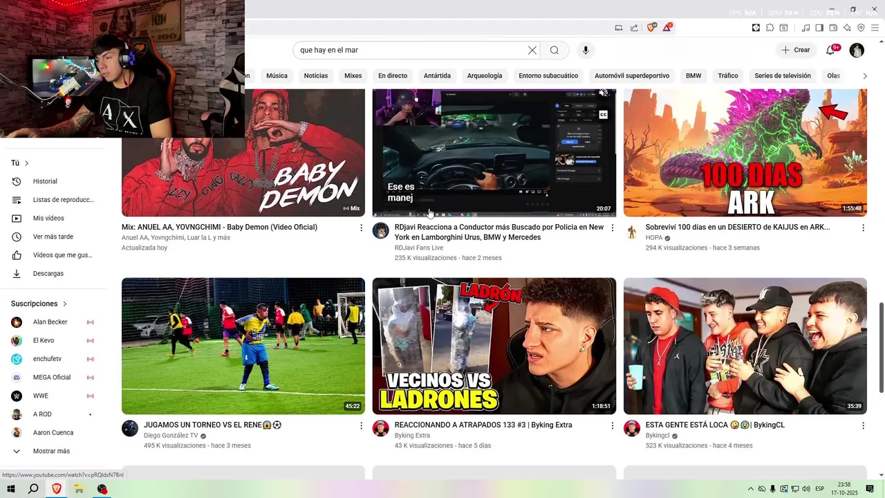Expand Mostrar más subscriptions
Screen dimensions: 885x498
click(53, 451)
